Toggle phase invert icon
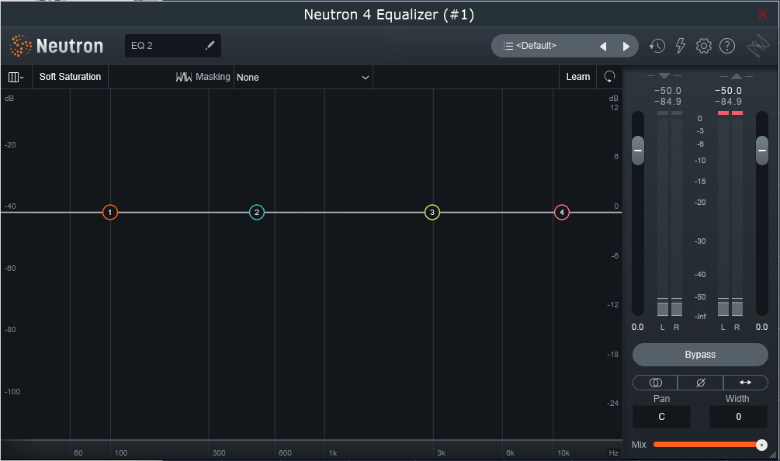The width and height of the screenshot is (780, 461). click(700, 383)
